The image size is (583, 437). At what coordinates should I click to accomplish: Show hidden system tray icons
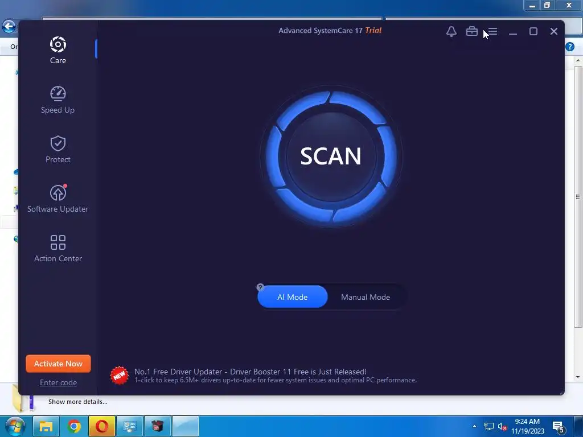(474, 426)
